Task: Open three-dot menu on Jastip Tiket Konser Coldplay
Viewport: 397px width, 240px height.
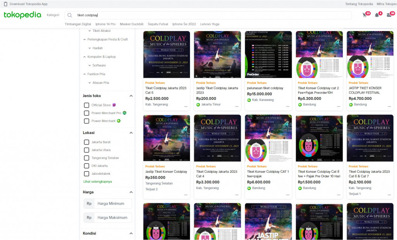Action: [186, 195]
